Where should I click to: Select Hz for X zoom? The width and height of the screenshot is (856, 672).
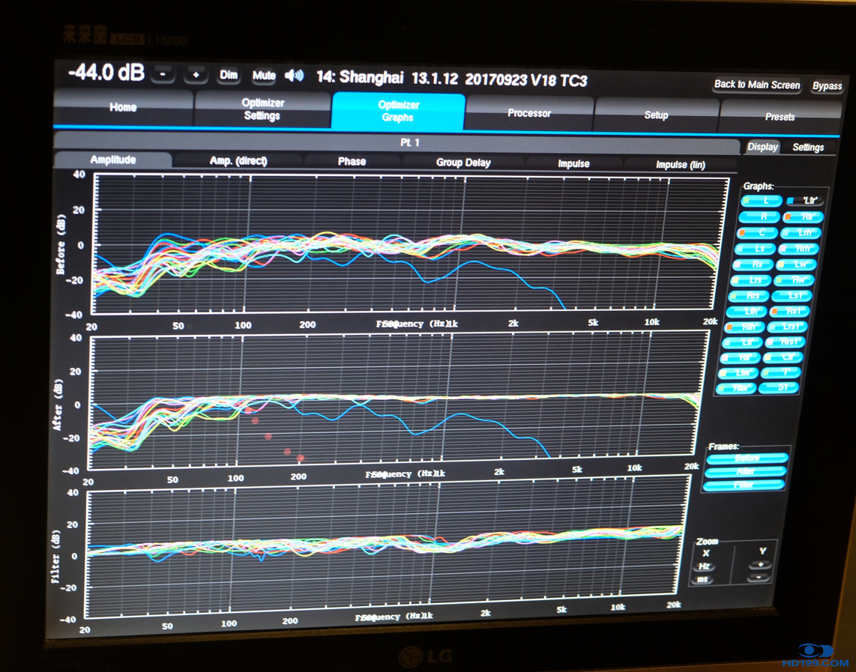(x=705, y=566)
